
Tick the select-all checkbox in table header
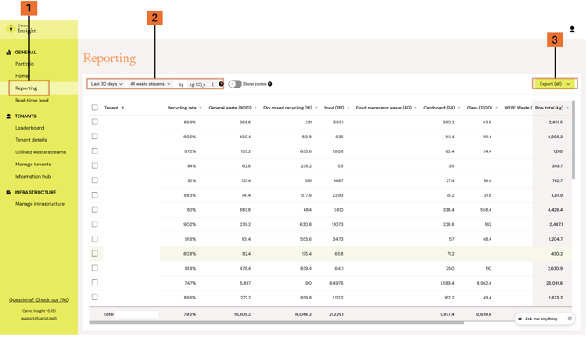[95, 108]
